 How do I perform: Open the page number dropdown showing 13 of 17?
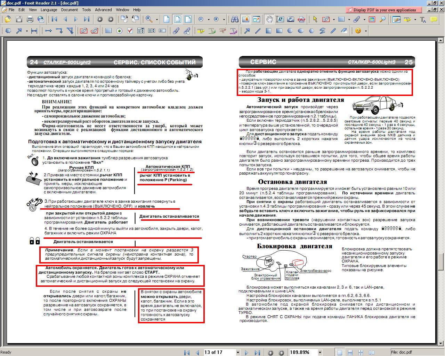coord(238,353)
